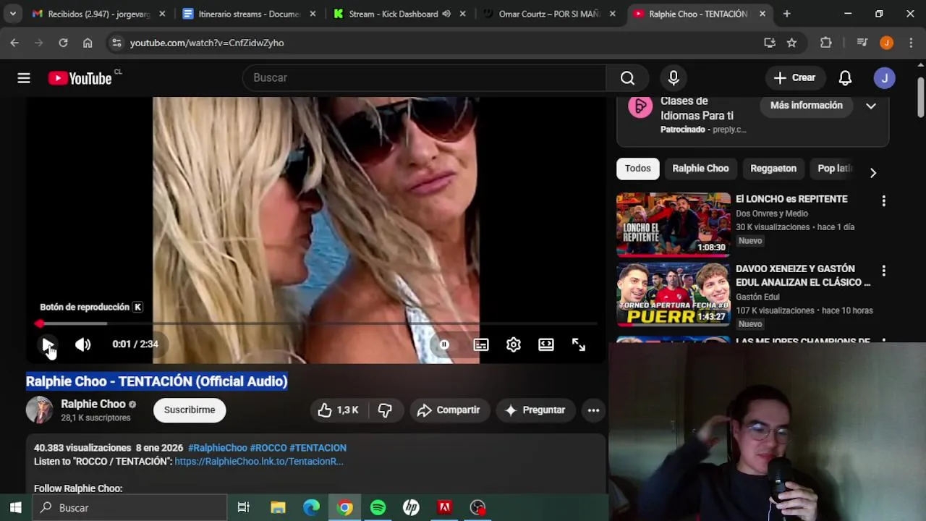Open more actions three-dot menu below video
The image size is (926, 521).
click(593, 410)
